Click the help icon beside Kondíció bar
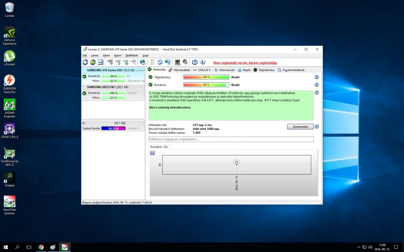This screenshot has height=252, width=404. [317, 85]
